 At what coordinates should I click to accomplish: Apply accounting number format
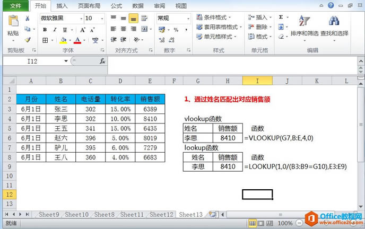[162, 30]
